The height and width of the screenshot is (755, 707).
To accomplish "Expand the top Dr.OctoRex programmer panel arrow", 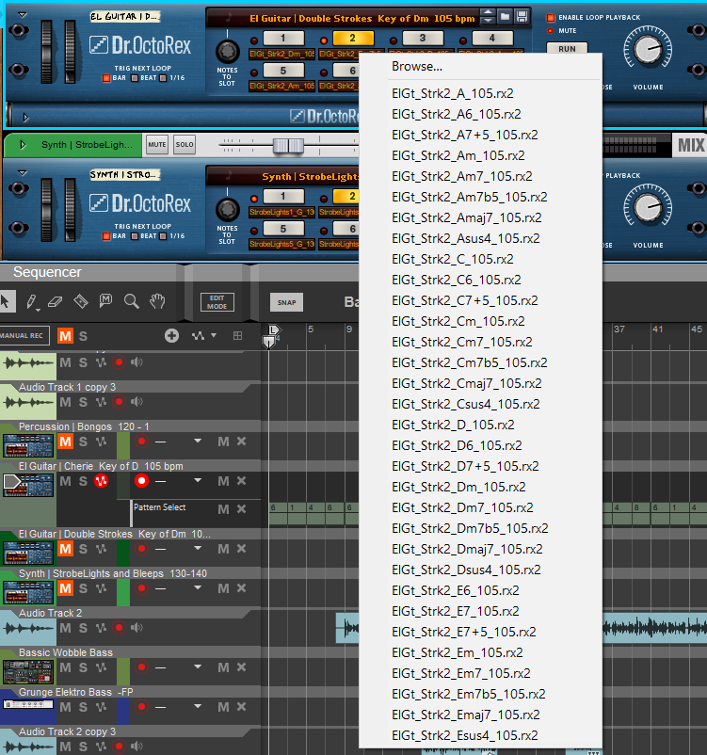I will coord(25,117).
